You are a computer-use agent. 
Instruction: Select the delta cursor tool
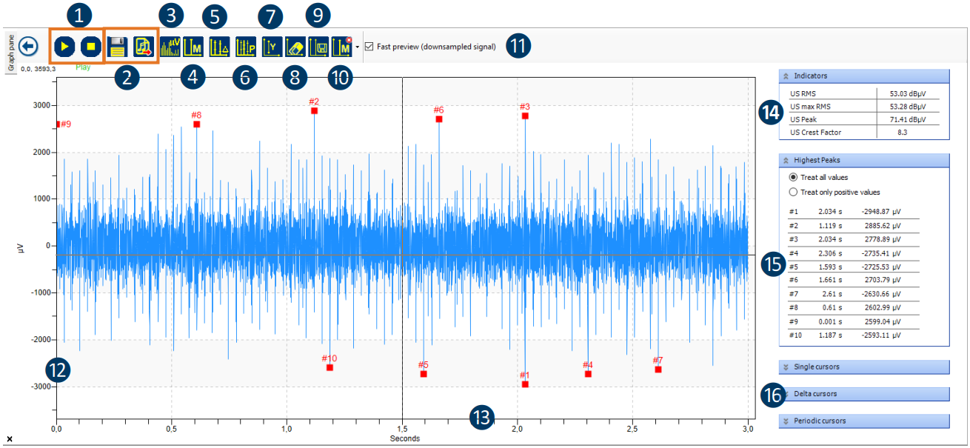tap(220, 47)
